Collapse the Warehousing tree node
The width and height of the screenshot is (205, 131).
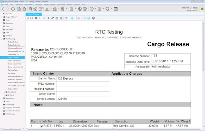click(2, 39)
